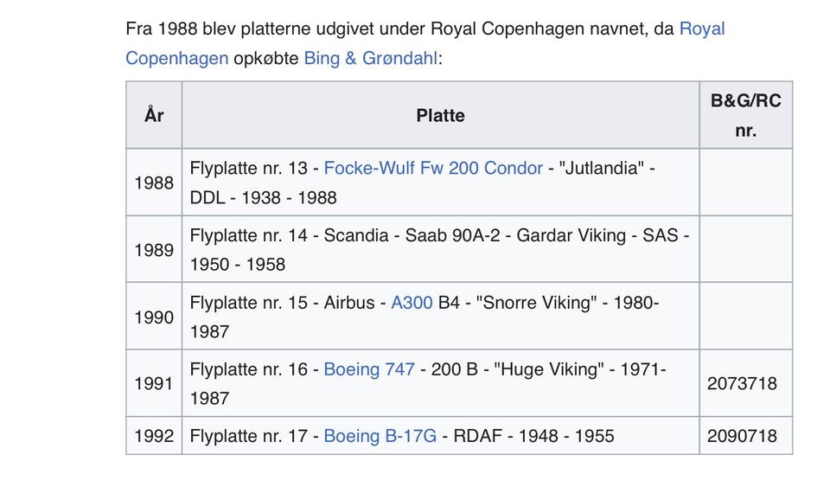Select the 1992 year cell
Image resolution: width=830 pixels, height=487 pixels.
(154, 436)
